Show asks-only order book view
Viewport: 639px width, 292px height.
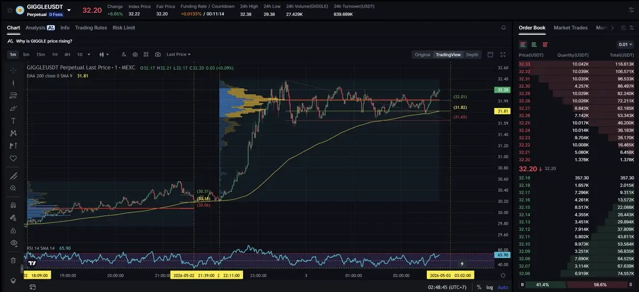(545, 44)
